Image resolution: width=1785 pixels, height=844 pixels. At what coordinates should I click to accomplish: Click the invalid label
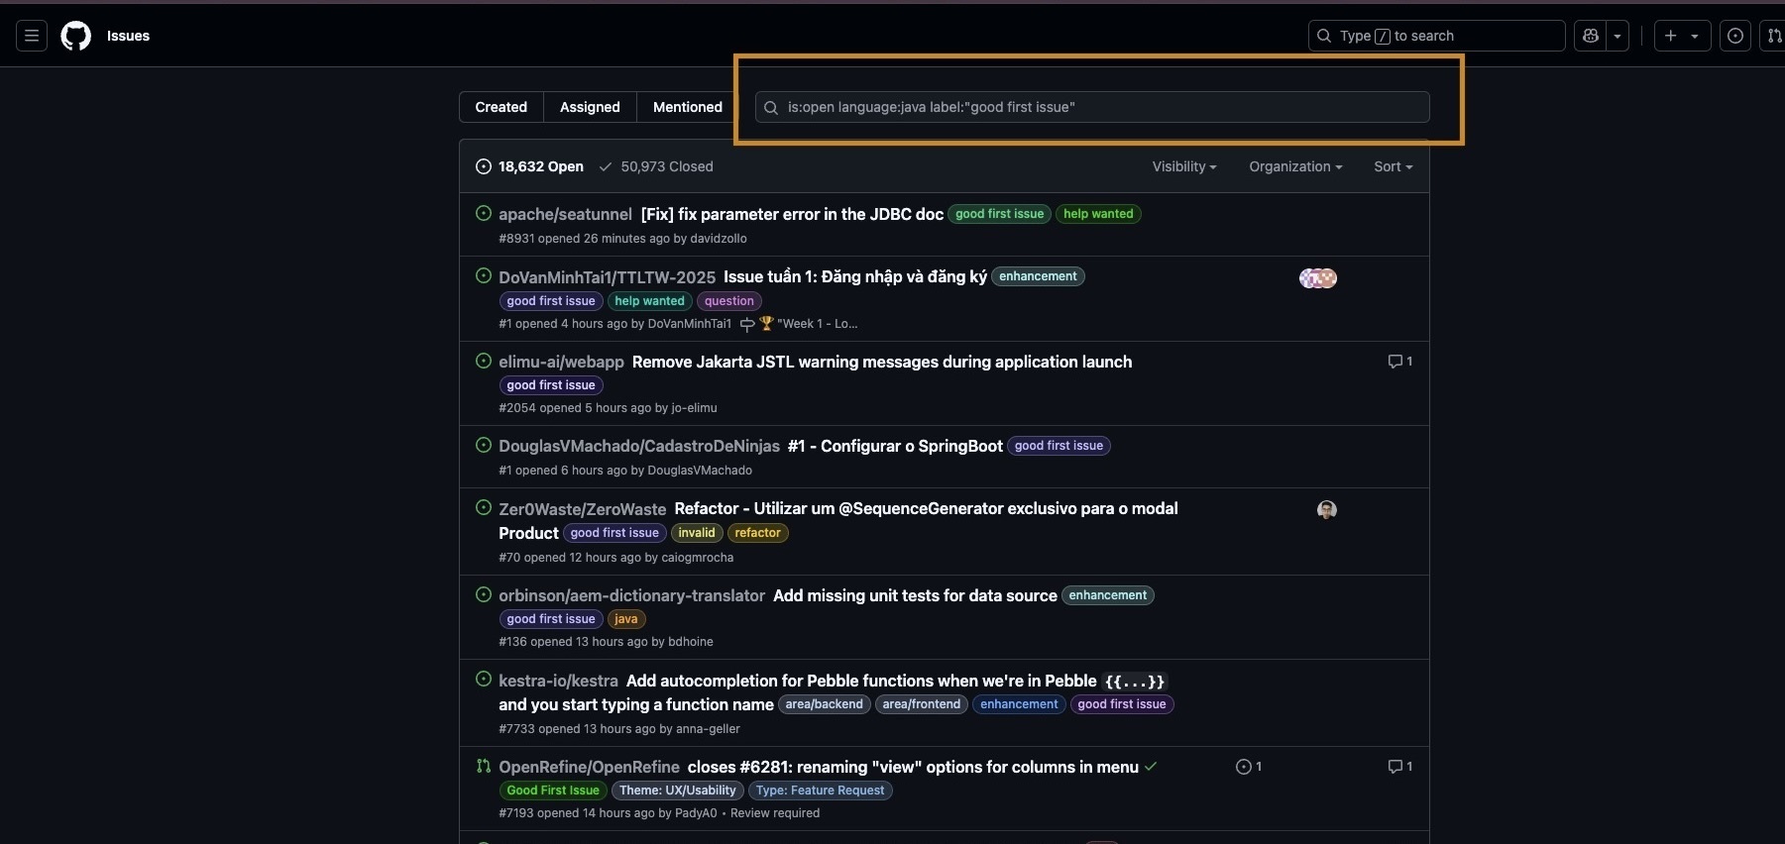click(x=697, y=533)
